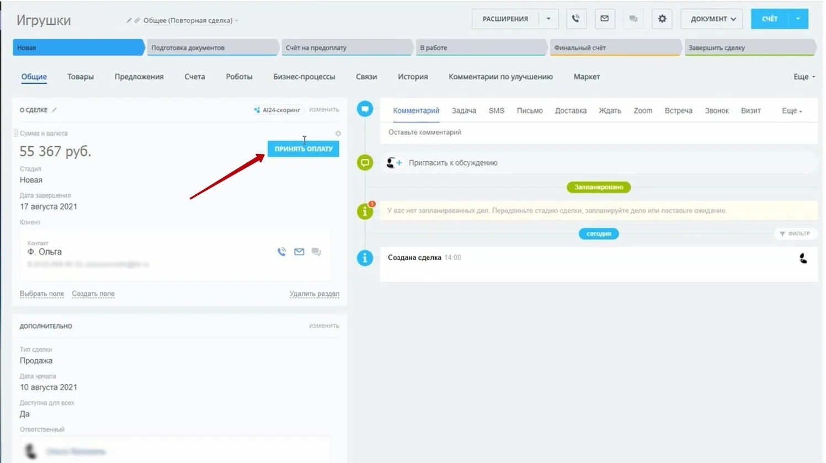Click the blue comment bubble timeline icon
The image size is (826, 463).
365,109
